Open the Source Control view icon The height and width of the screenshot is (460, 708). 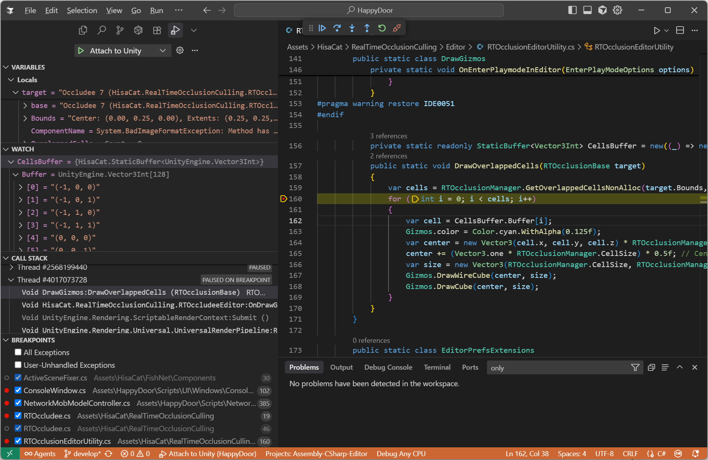[120, 30]
